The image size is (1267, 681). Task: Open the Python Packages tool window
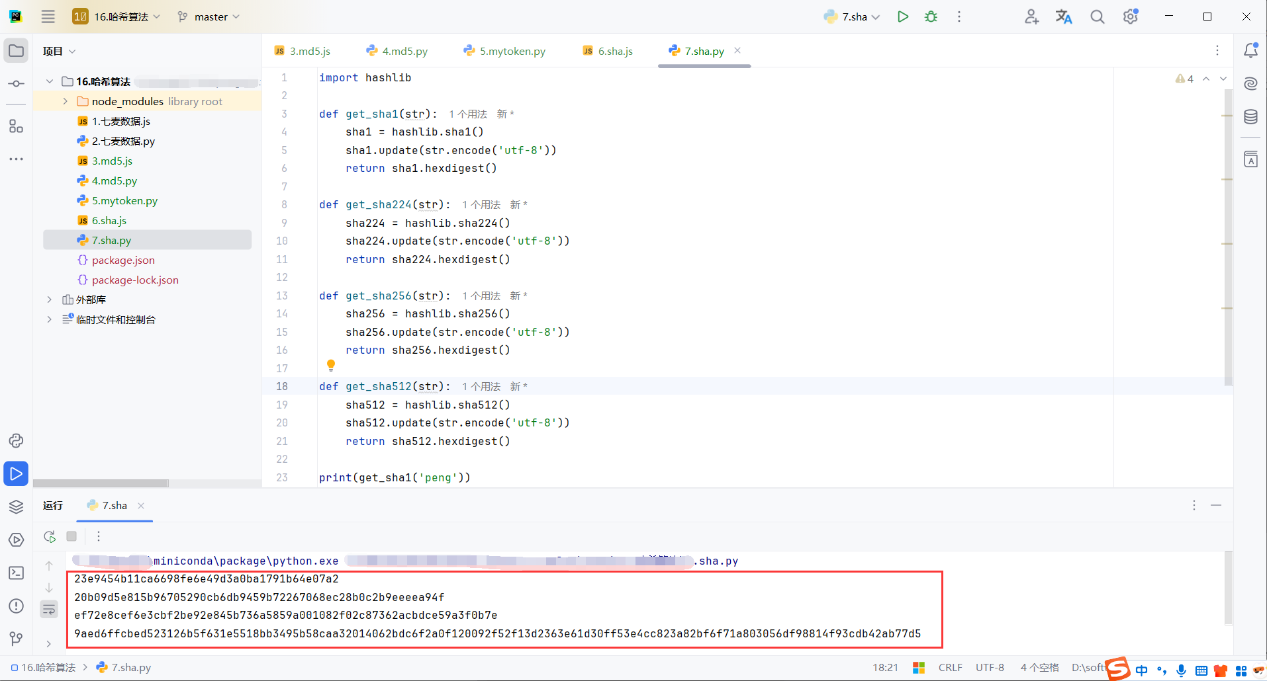point(17,441)
